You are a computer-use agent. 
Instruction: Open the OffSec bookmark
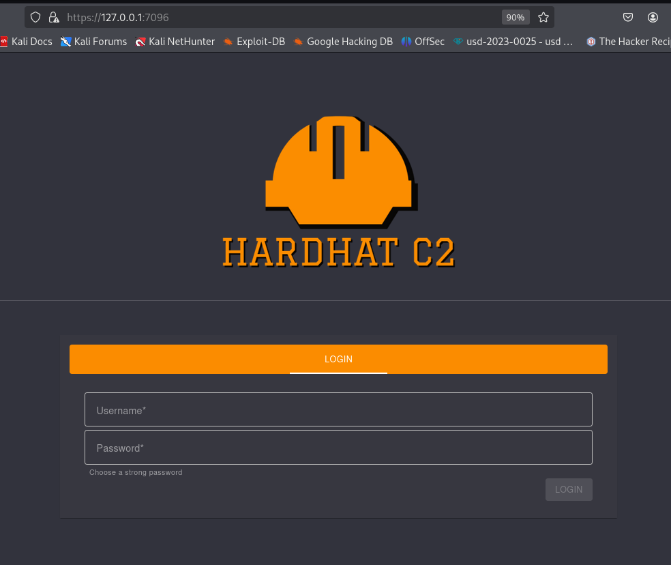tap(423, 42)
